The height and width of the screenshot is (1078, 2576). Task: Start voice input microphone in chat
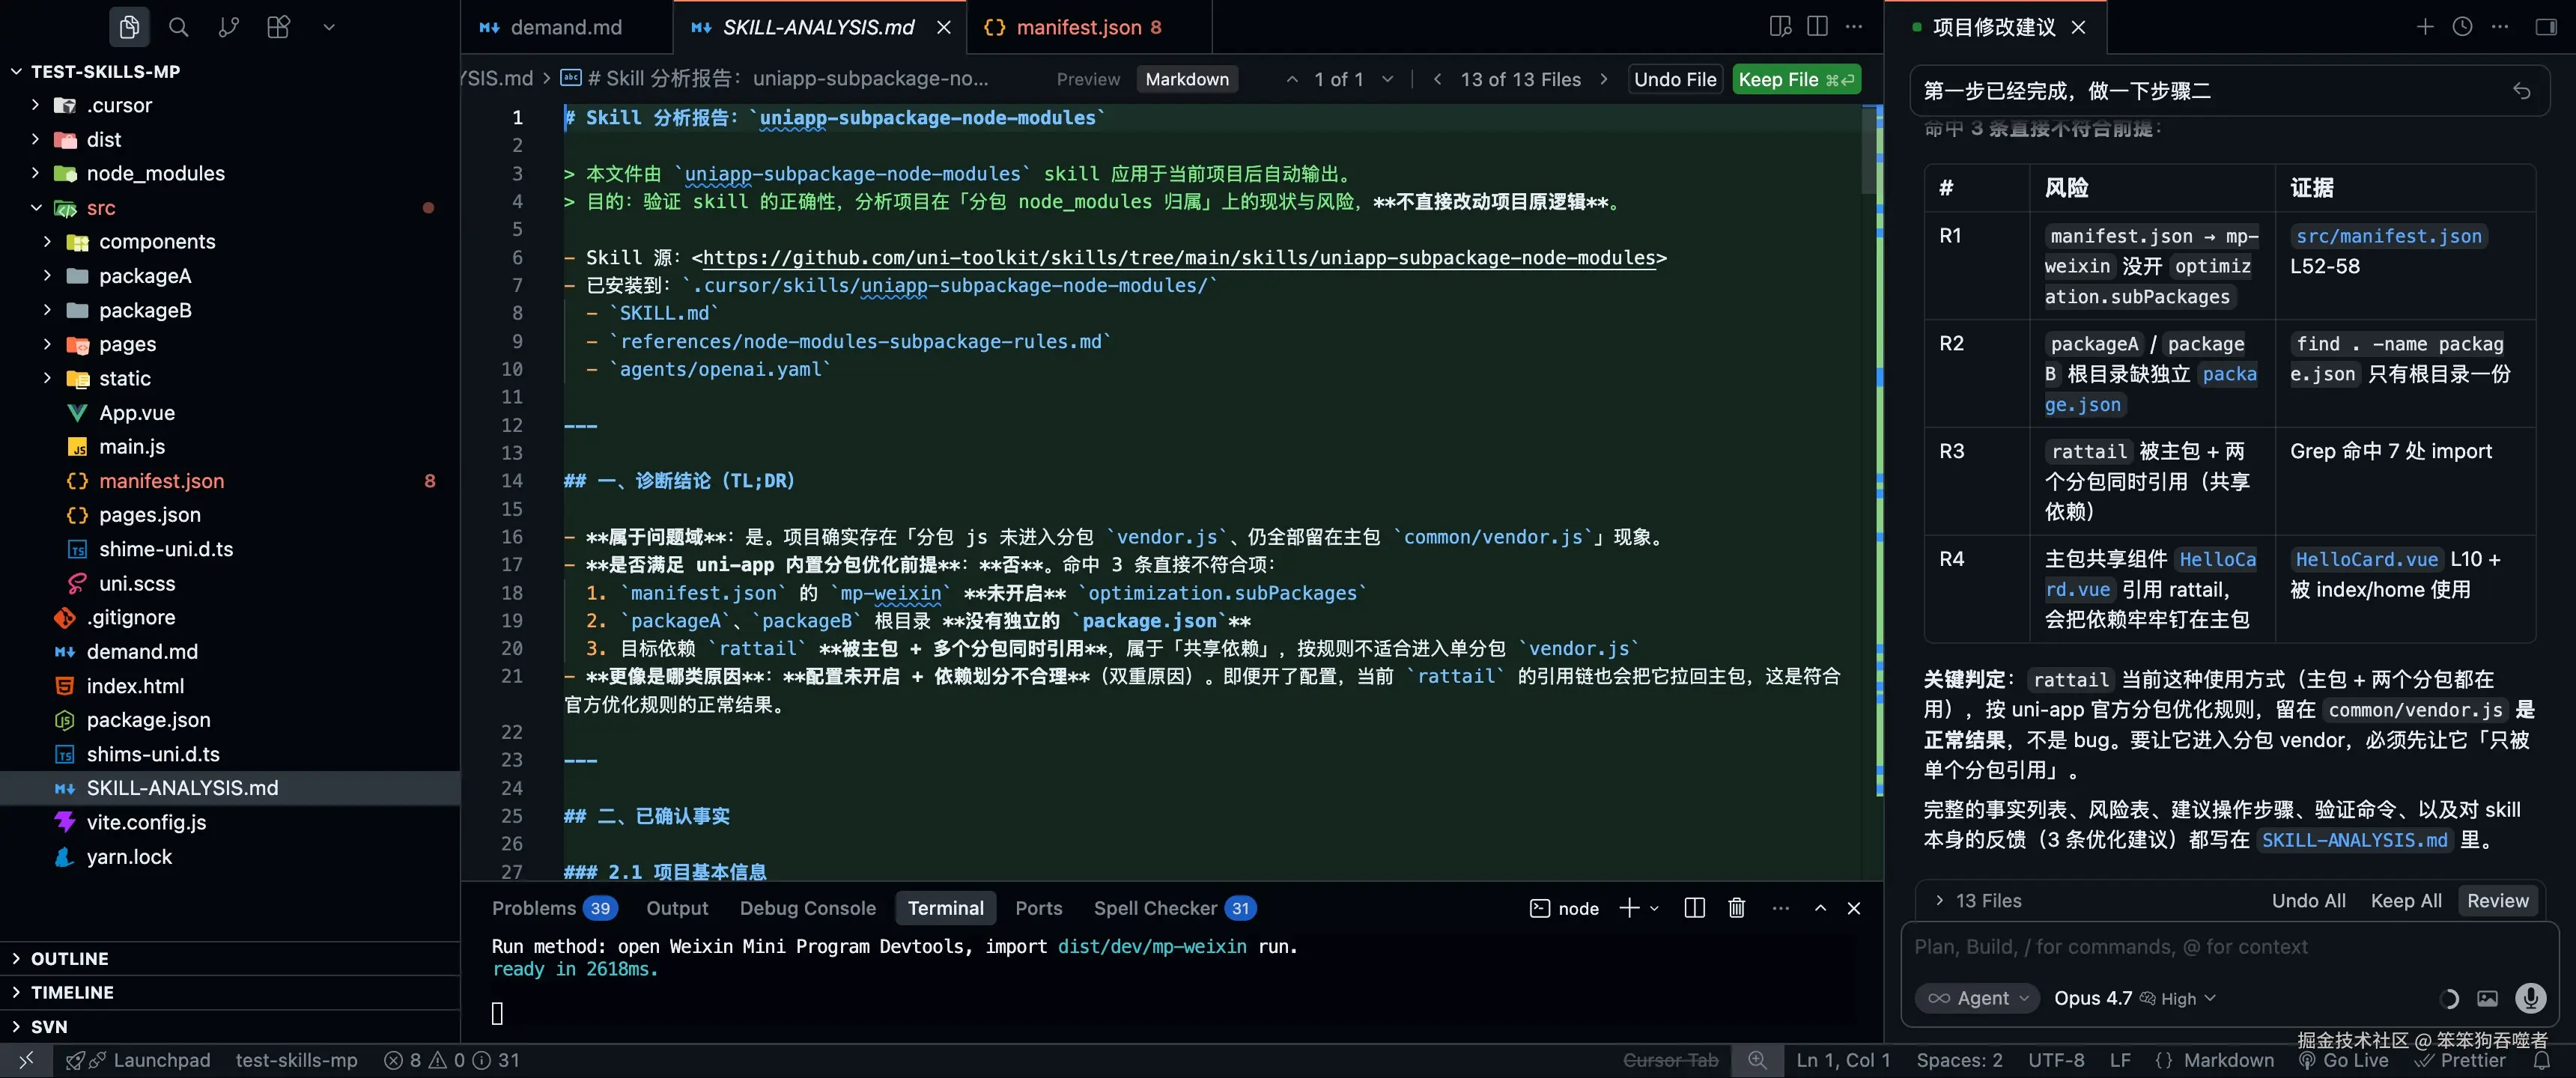point(2530,998)
